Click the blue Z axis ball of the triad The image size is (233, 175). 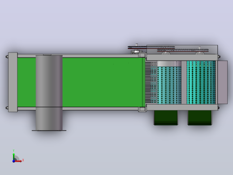click(x=13, y=161)
